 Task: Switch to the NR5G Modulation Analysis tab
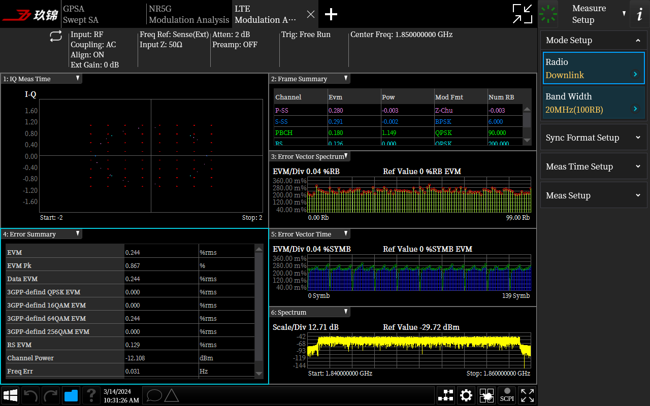(189, 14)
